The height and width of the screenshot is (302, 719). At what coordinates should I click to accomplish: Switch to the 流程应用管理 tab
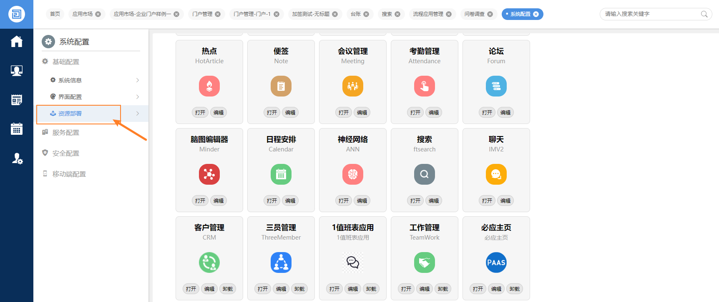(x=428, y=14)
